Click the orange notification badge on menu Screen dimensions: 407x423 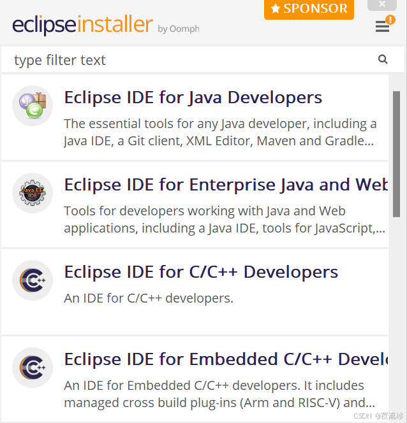click(x=390, y=19)
